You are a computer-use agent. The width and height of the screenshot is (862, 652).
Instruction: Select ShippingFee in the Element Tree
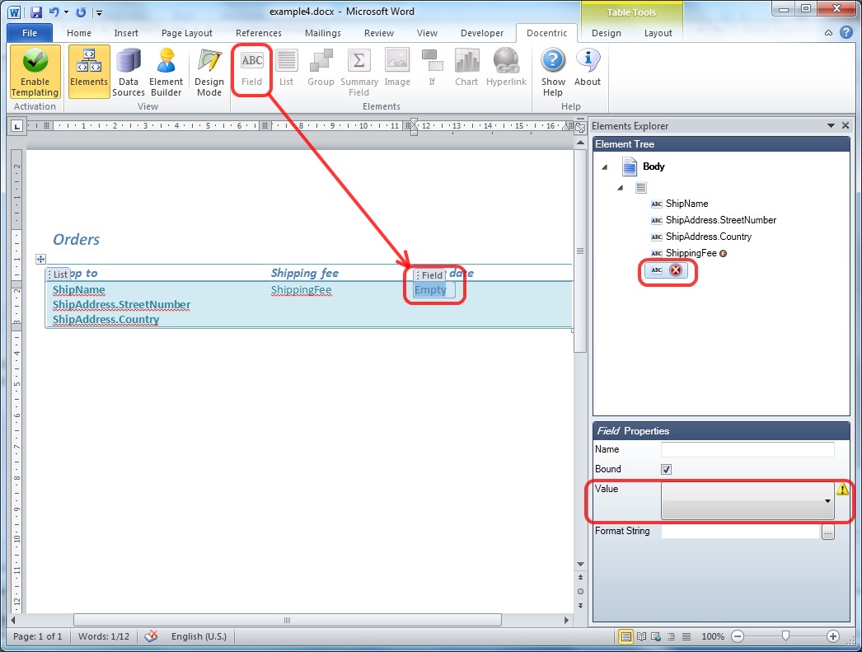pos(691,253)
